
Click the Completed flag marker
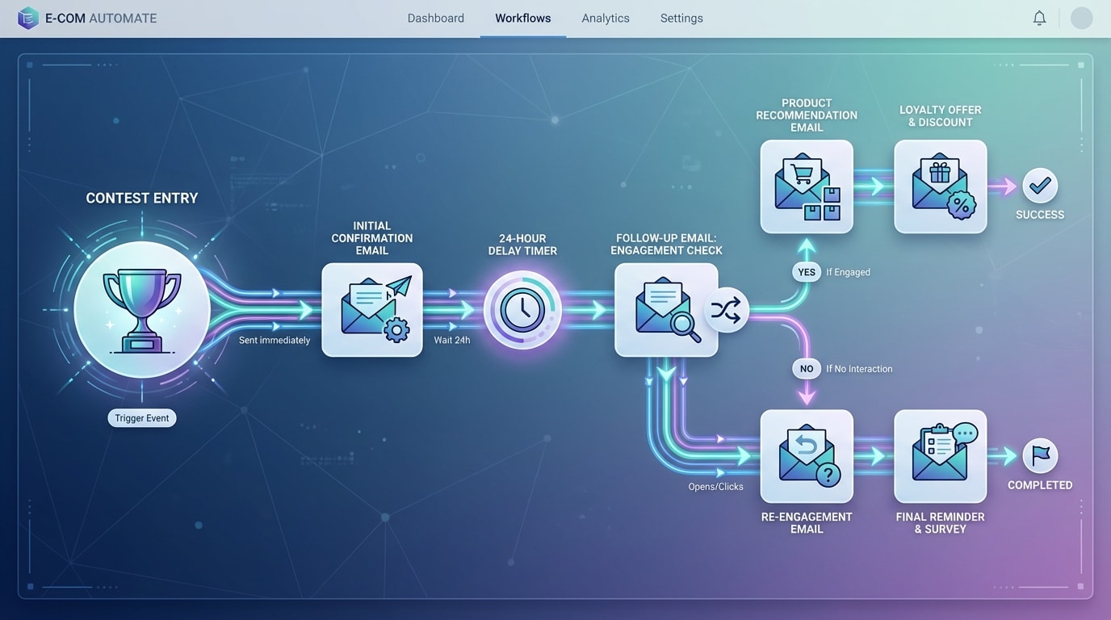pos(1040,456)
